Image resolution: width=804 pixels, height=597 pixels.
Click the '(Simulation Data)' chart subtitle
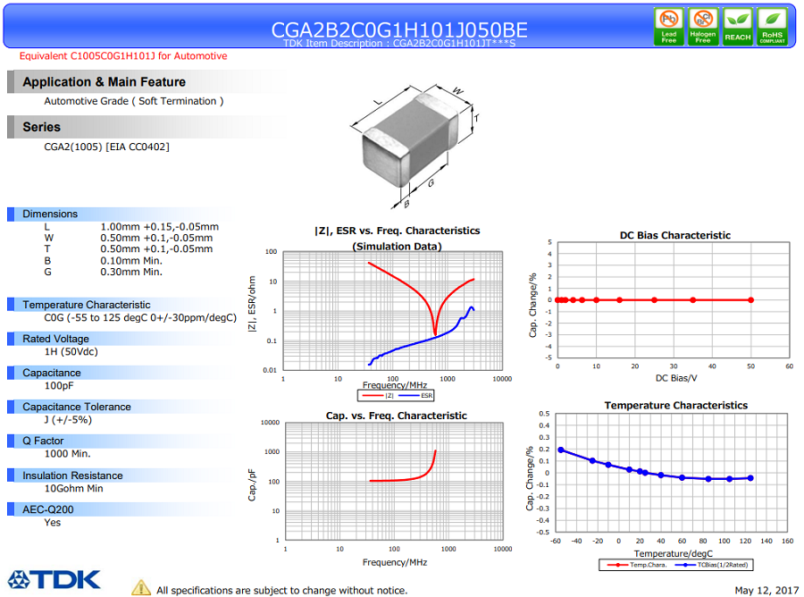[398, 246]
